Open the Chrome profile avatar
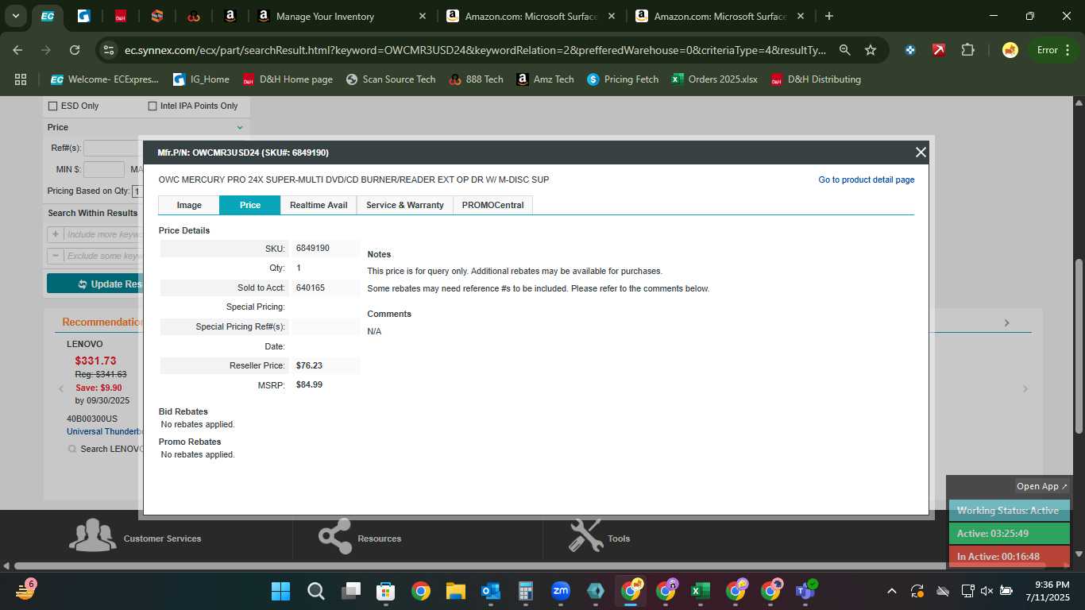Screen dimensions: 1085x610 point(1010,50)
